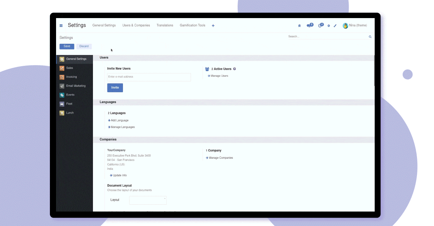Click the Fleet car icon in sidebar
The height and width of the screenshot is (226, 434).
[62, 104]
